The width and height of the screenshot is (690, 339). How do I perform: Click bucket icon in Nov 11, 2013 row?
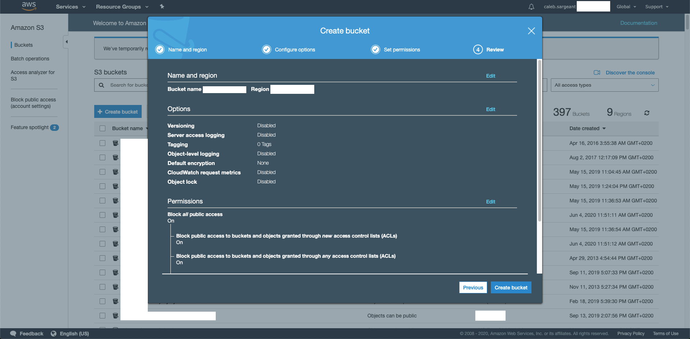tap(115, 287)
